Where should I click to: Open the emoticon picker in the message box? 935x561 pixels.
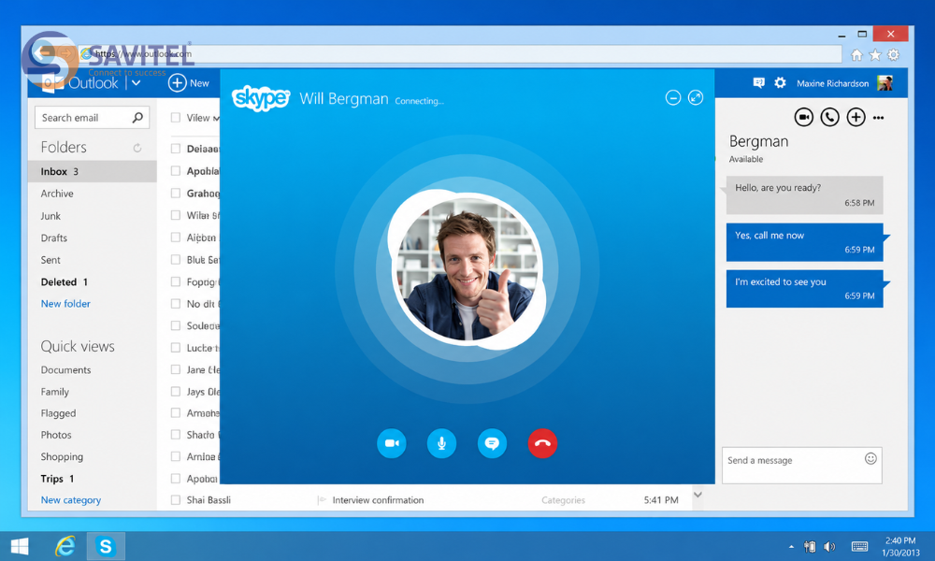[x=870, y=458]
